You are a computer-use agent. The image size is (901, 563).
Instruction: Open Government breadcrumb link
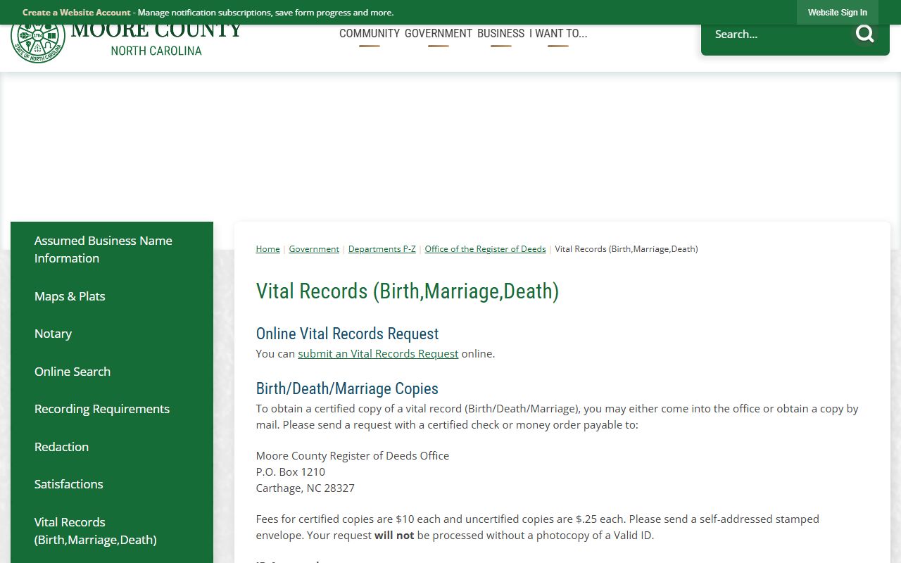tap(314, 249)
